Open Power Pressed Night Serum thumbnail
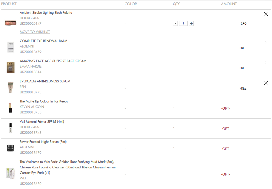This screenshot has height=189, width=272. [11, 148]
